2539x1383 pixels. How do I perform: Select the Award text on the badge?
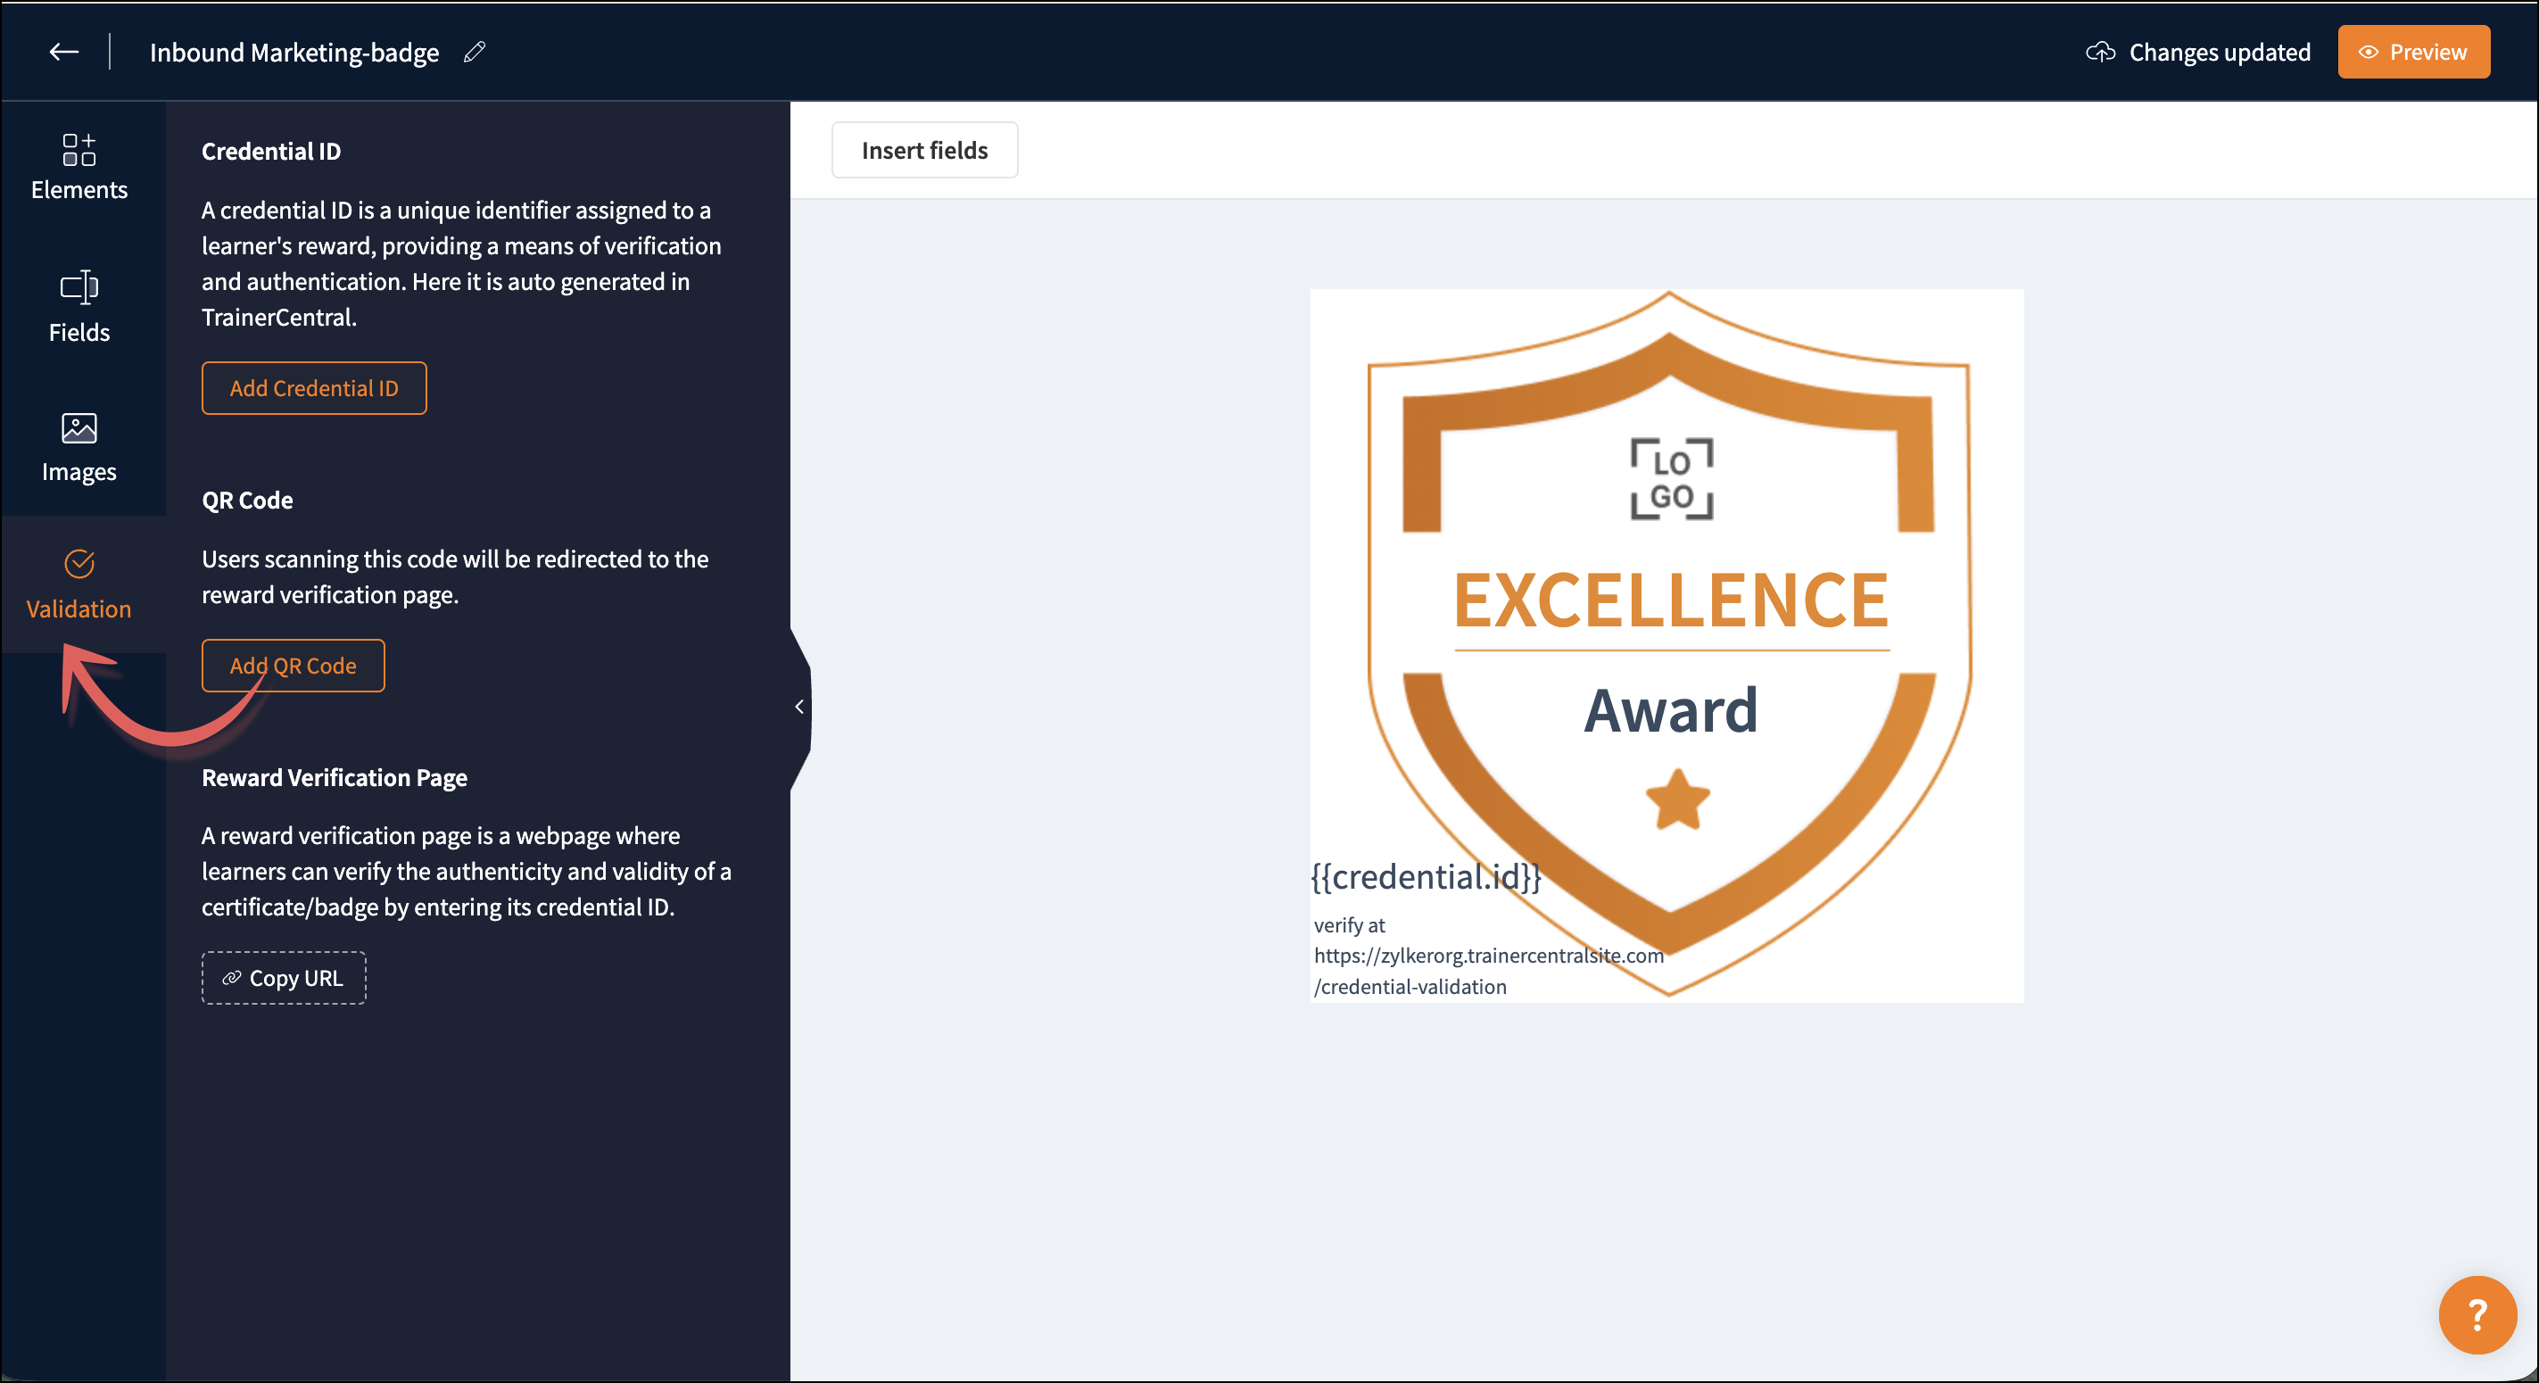click(x=1671, y=711)
